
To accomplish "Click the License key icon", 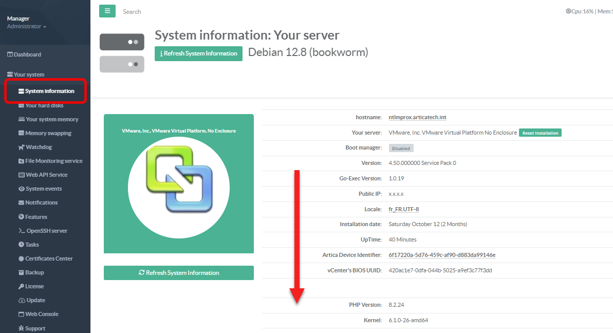I will pyautogui.click(x=22, y=286).
